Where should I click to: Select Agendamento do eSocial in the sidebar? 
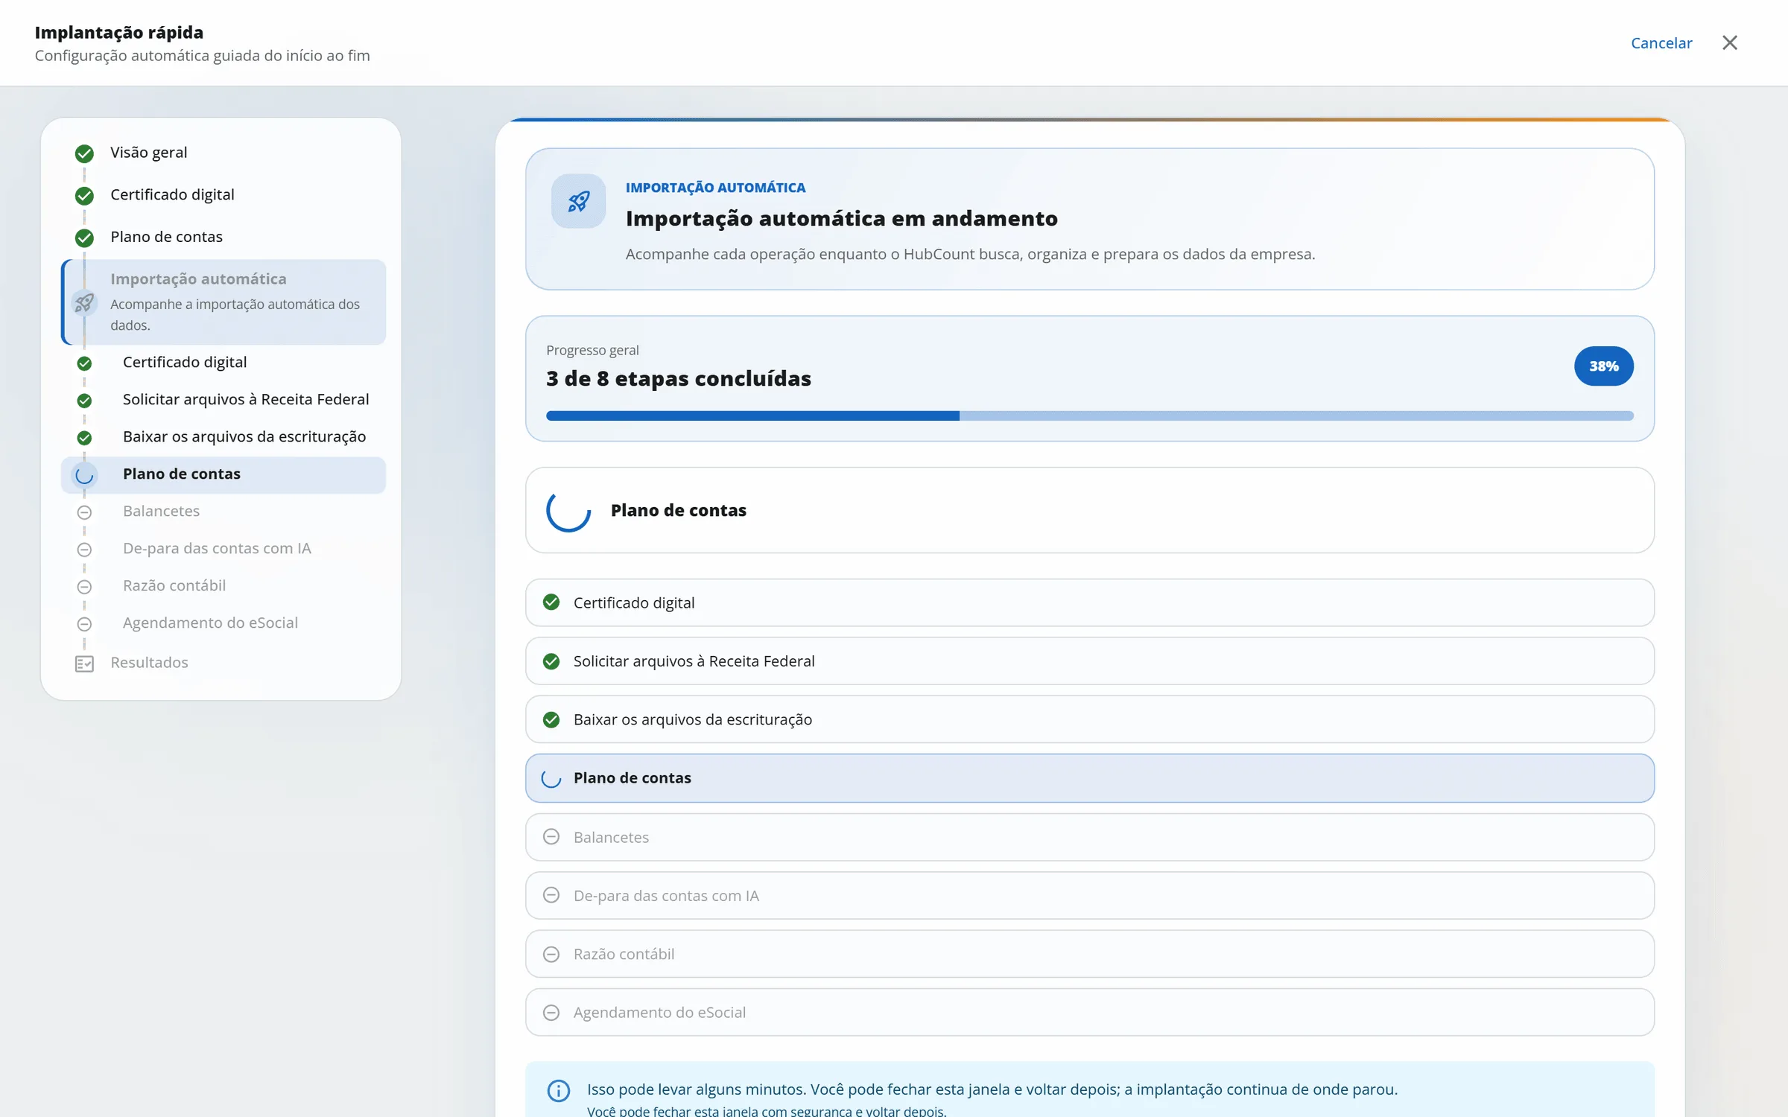pyautogui.click(x=210, y=623)
